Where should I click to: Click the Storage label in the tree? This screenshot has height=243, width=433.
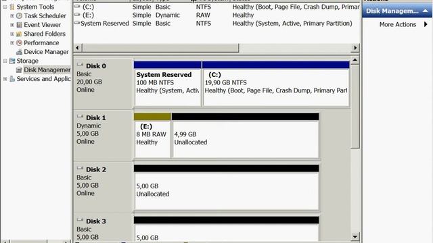tap(27, 61)
